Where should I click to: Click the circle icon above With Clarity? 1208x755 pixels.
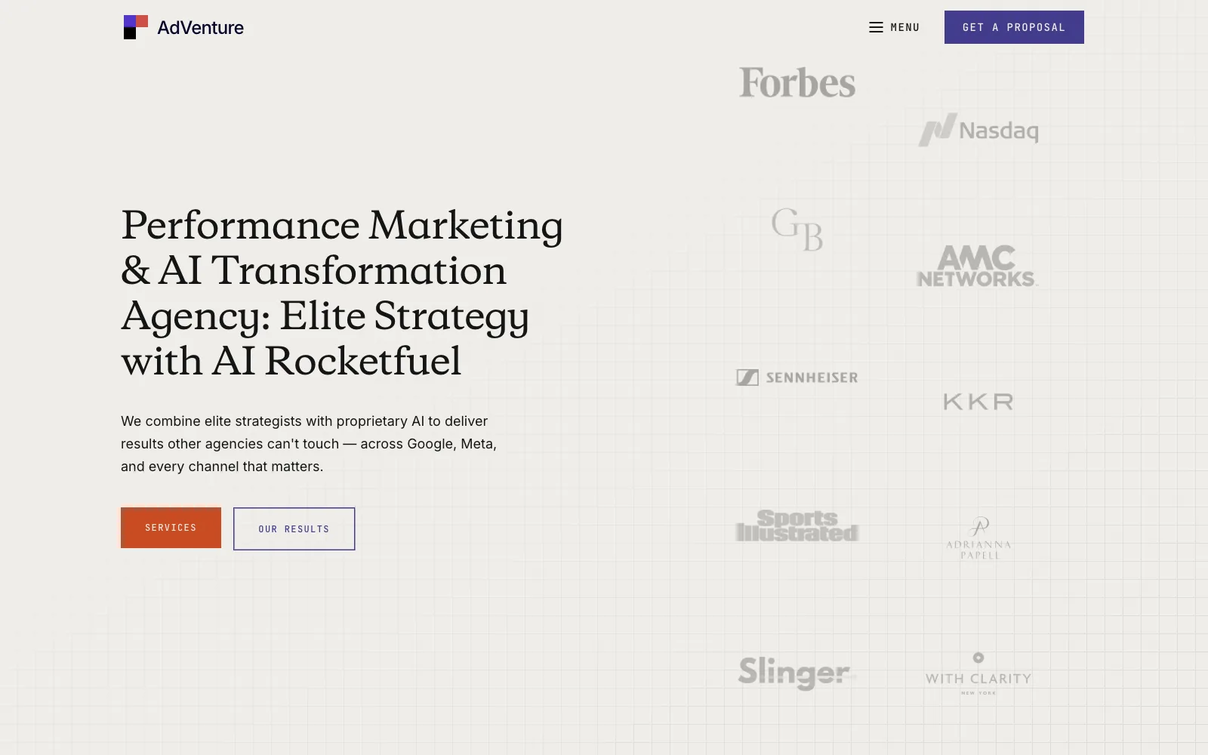coord(978,658)
